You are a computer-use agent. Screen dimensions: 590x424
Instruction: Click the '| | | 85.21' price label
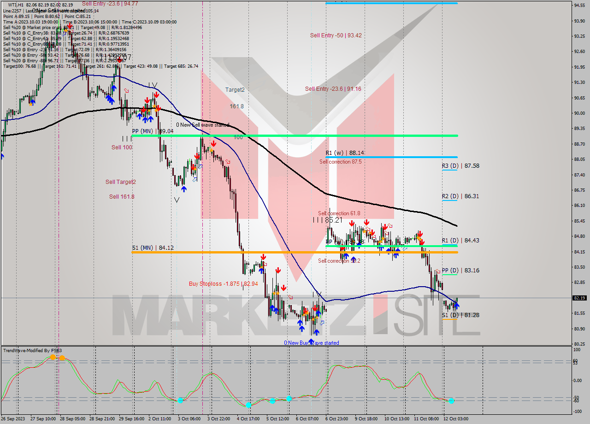[x=328, y=220]
